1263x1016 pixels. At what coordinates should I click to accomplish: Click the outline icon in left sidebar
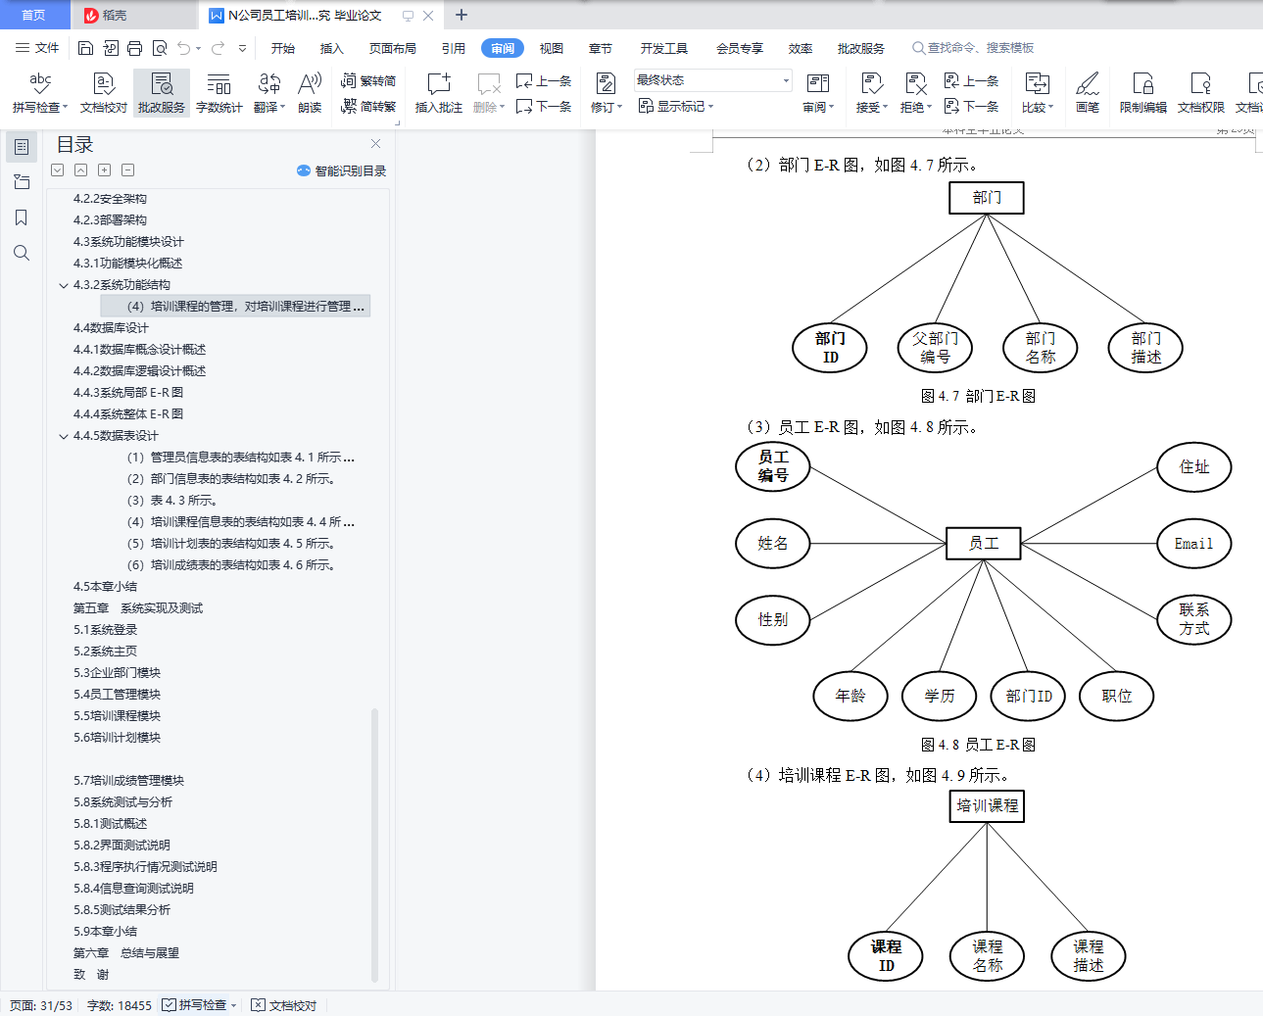(x=22, y=147)
